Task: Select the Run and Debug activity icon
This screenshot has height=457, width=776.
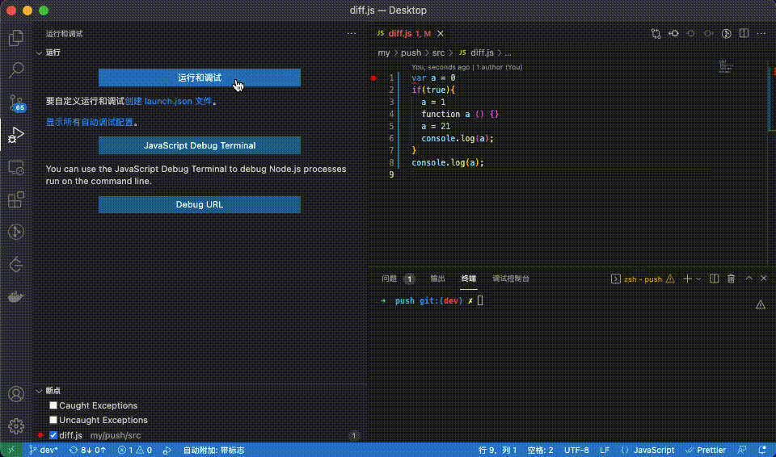Action: 16,135
